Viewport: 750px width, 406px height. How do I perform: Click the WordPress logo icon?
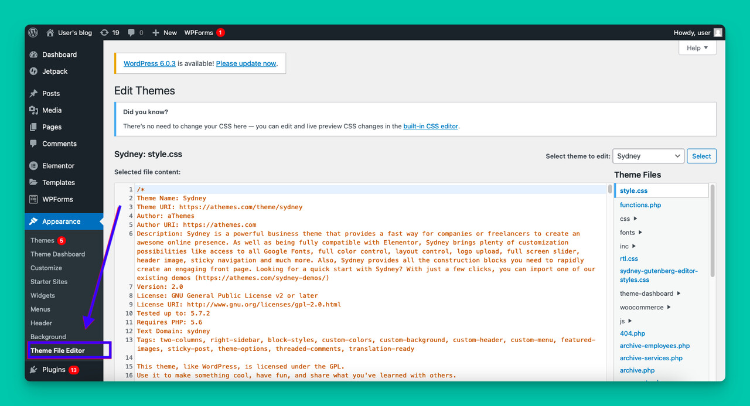(33, 33)
